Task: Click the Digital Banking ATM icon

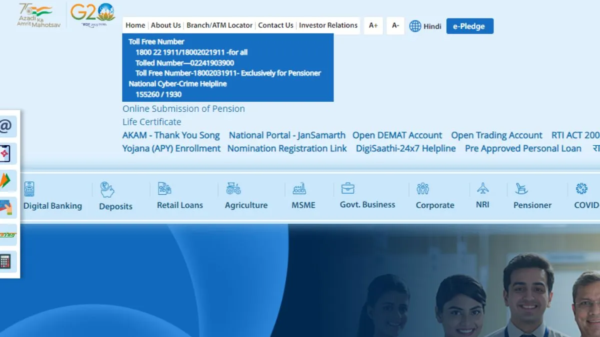Action: coord(29,189)
